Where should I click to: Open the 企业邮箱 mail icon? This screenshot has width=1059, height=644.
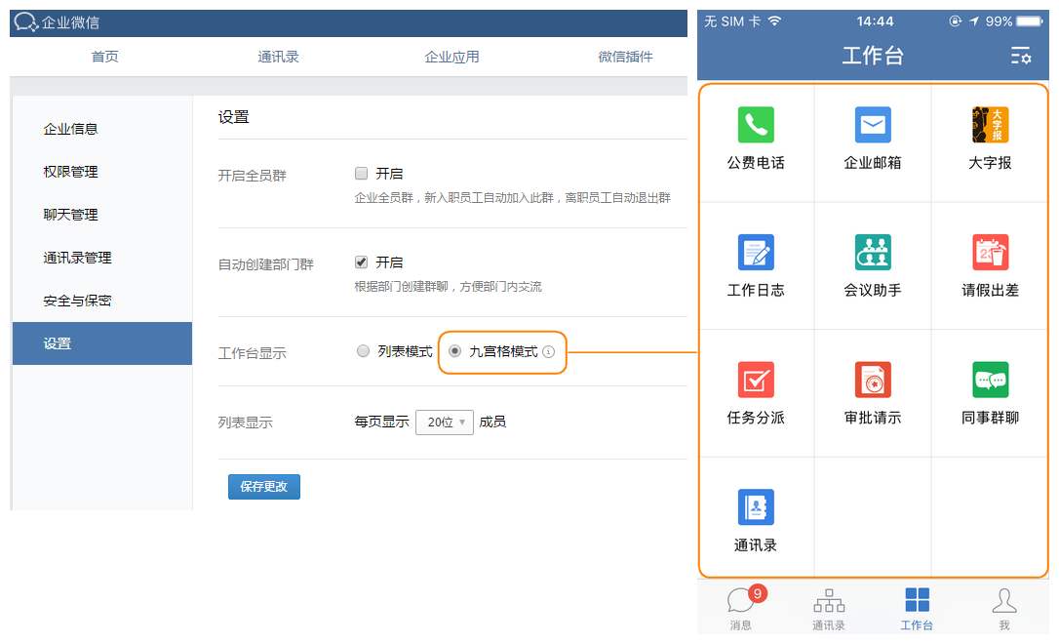pyautogui.click(x=872, y=125)
